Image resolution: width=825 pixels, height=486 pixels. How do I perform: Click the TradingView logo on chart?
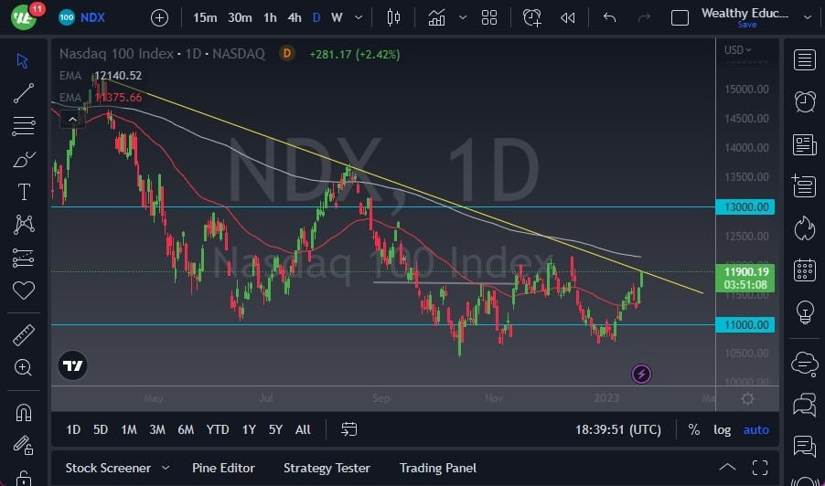pyautogui.click(x=72, y=365)
